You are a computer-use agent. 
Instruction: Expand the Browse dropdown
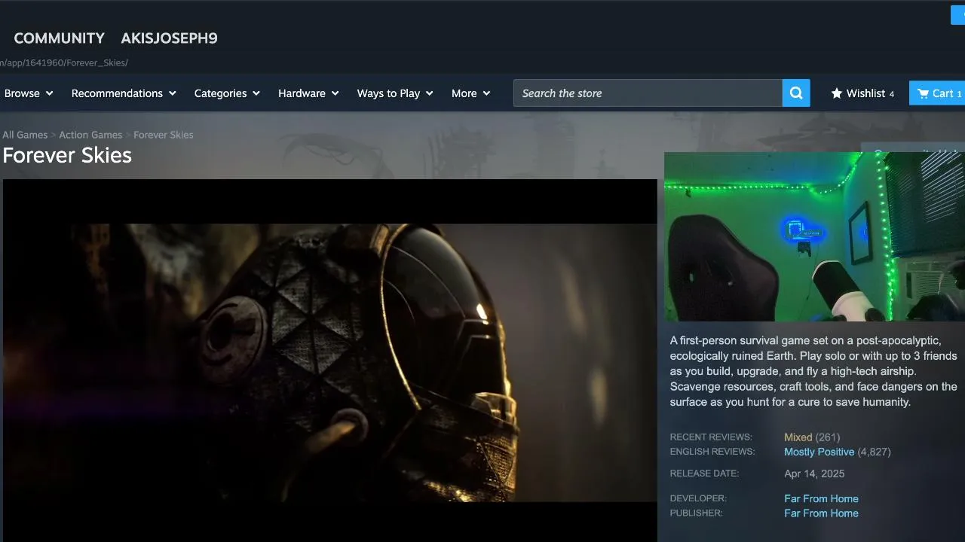point(29,93)
